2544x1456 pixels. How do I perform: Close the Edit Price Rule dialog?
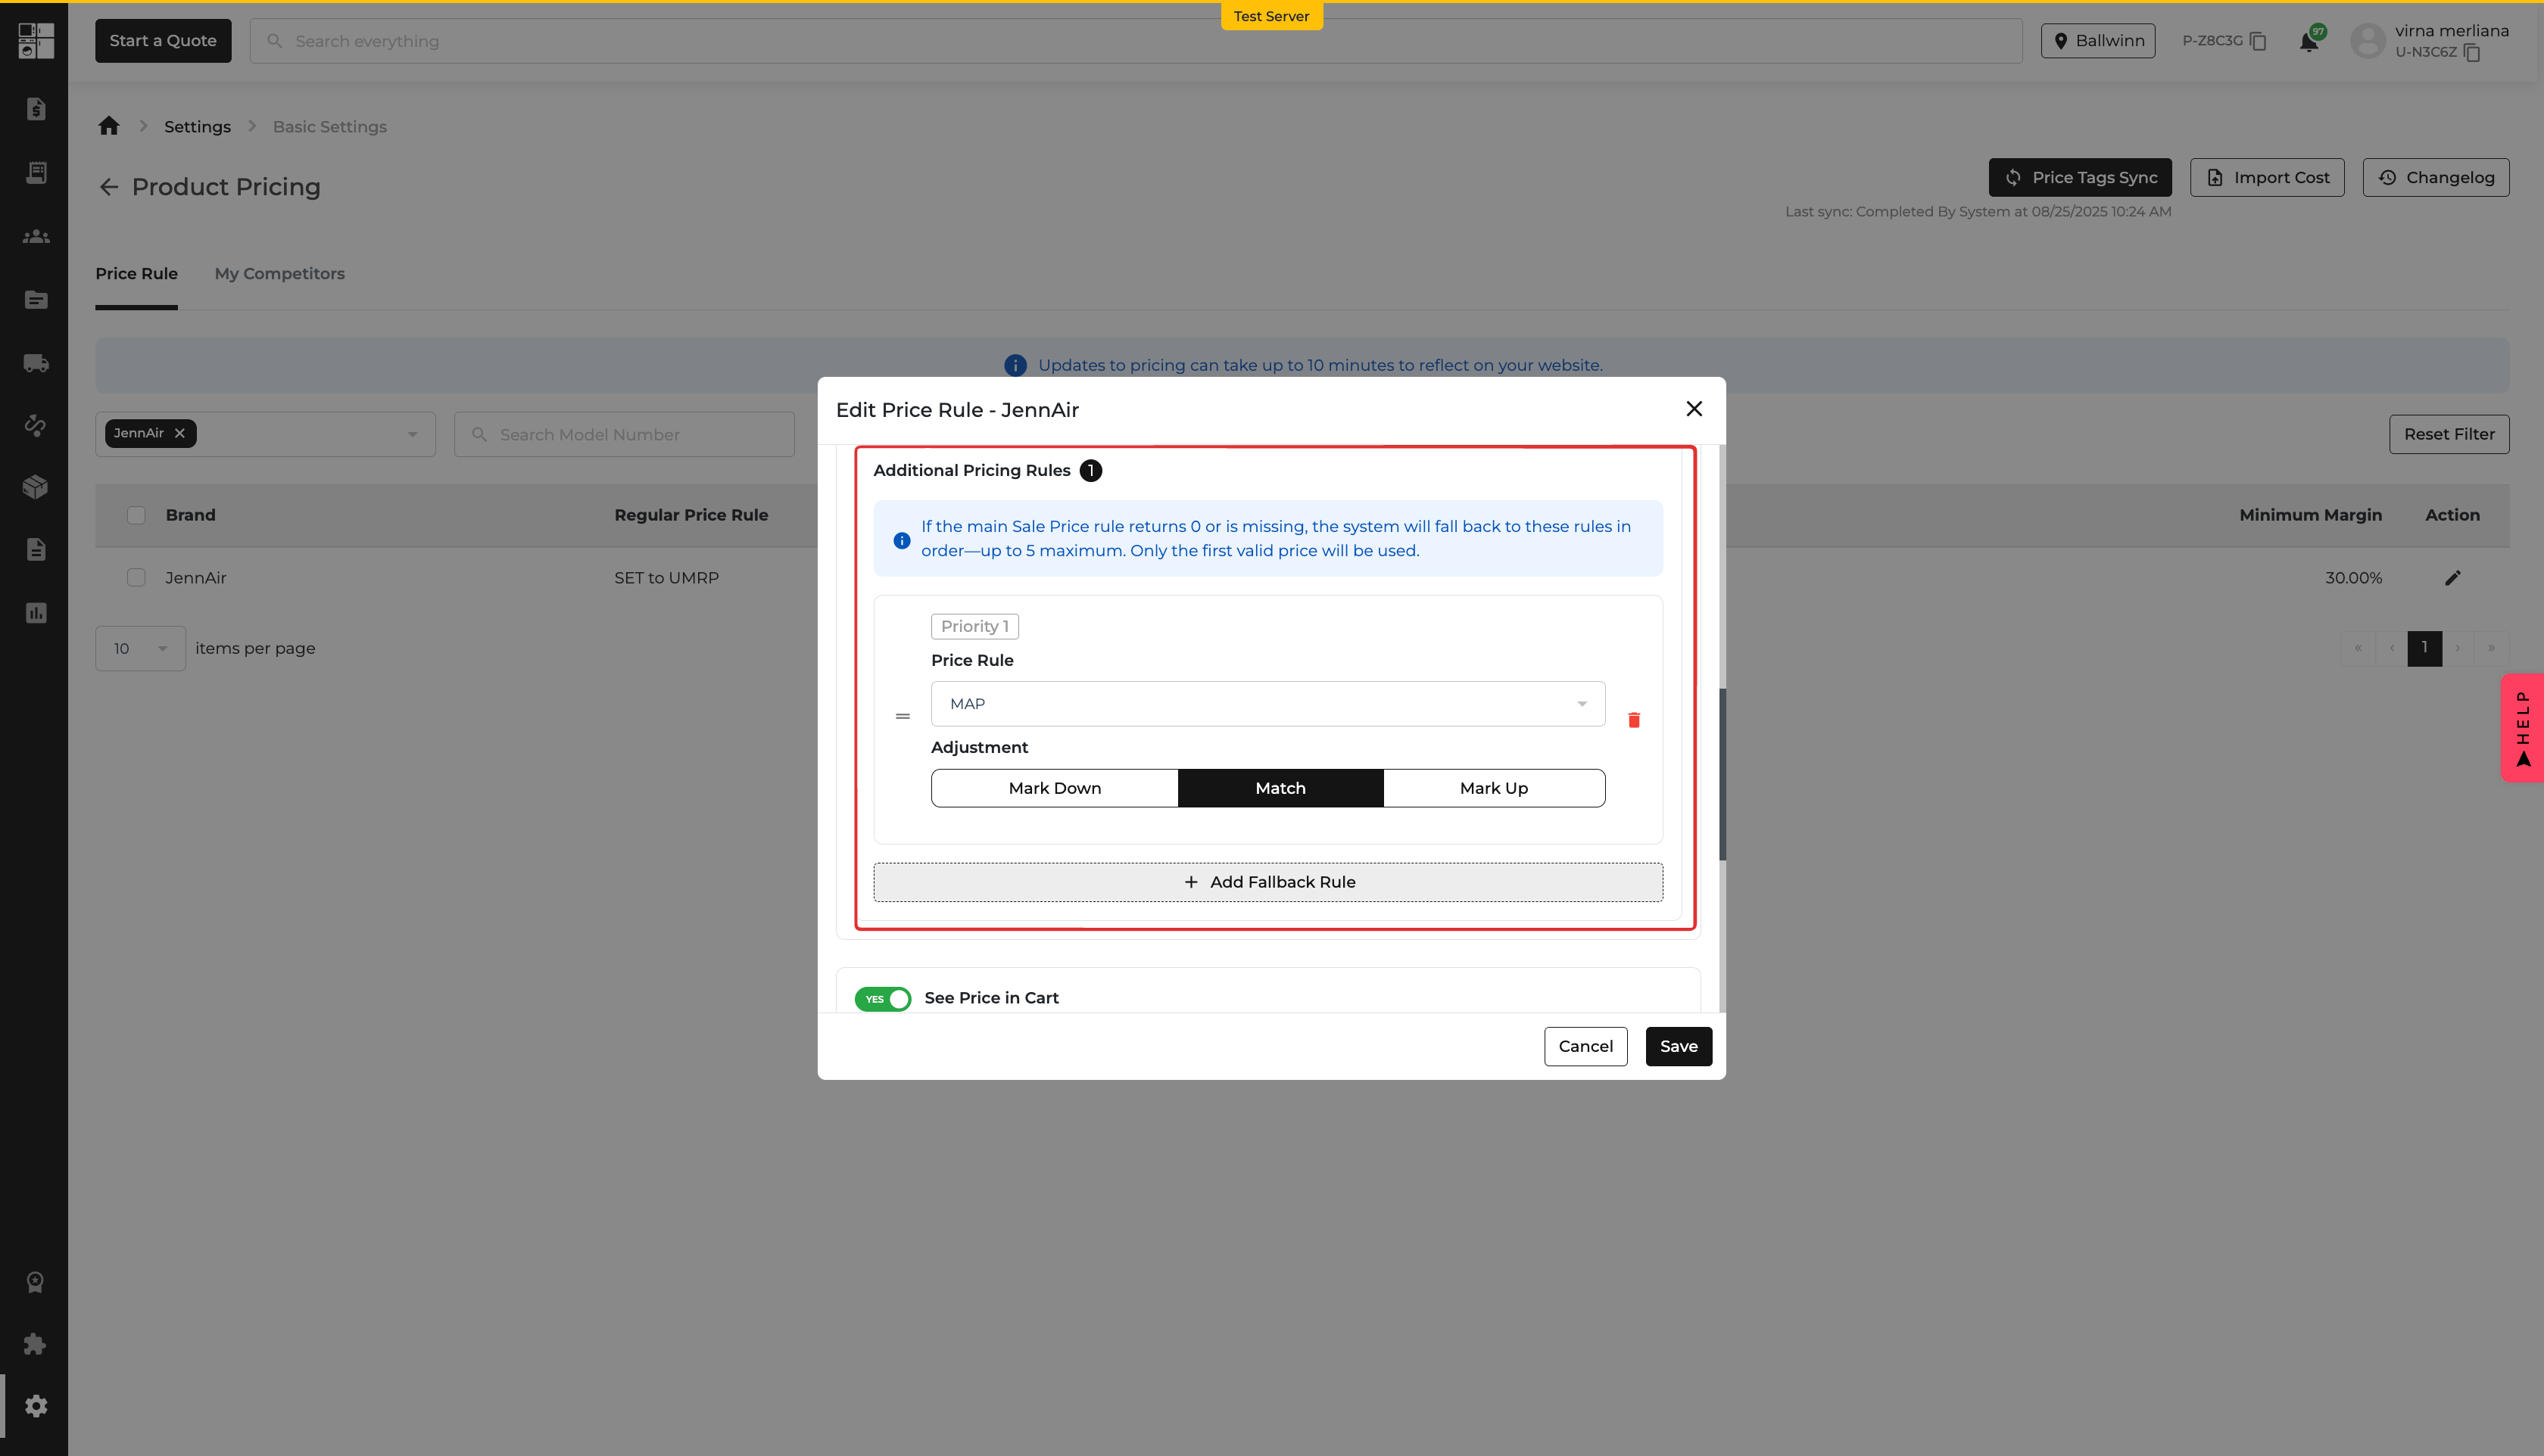tap(1694, 409)
